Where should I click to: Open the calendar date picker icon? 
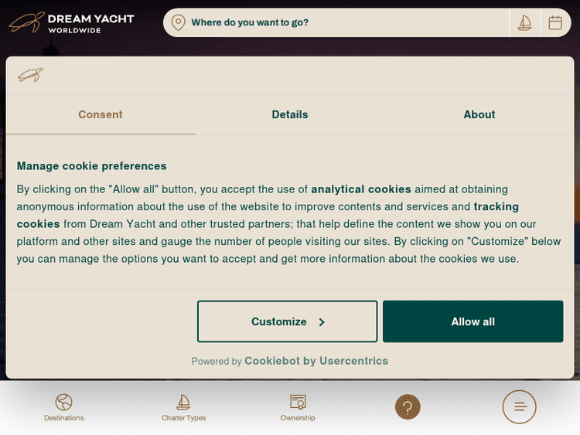(555, 22)
